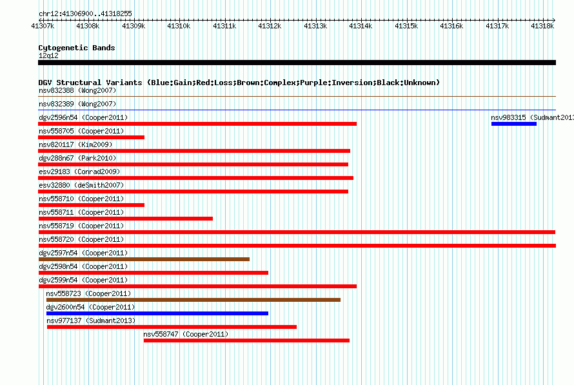Select the red bar under dgv288n67
This screenshot has height=385, width=574.
point(193,164)
